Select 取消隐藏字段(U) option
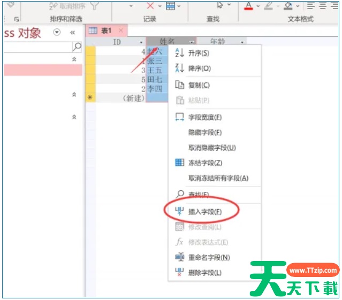This screenshot has width=342, height=300. pyautogui.click(x=212, y=148)
